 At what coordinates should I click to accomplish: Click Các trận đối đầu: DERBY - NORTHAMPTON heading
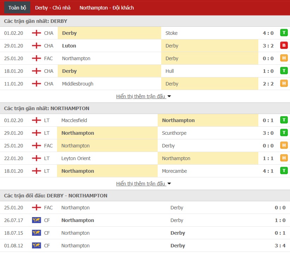[56, 196]
